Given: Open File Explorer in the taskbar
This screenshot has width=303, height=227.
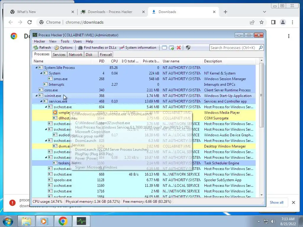Looking at the screenshot, I should 26,221.
